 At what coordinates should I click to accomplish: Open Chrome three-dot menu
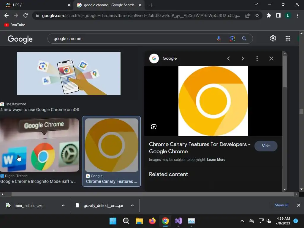point(297,15)
